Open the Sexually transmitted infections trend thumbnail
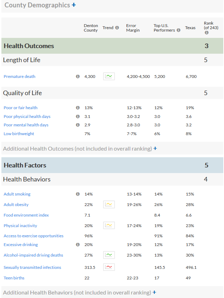Viewport: 224px width, 298px height. (x=109, y=267)
